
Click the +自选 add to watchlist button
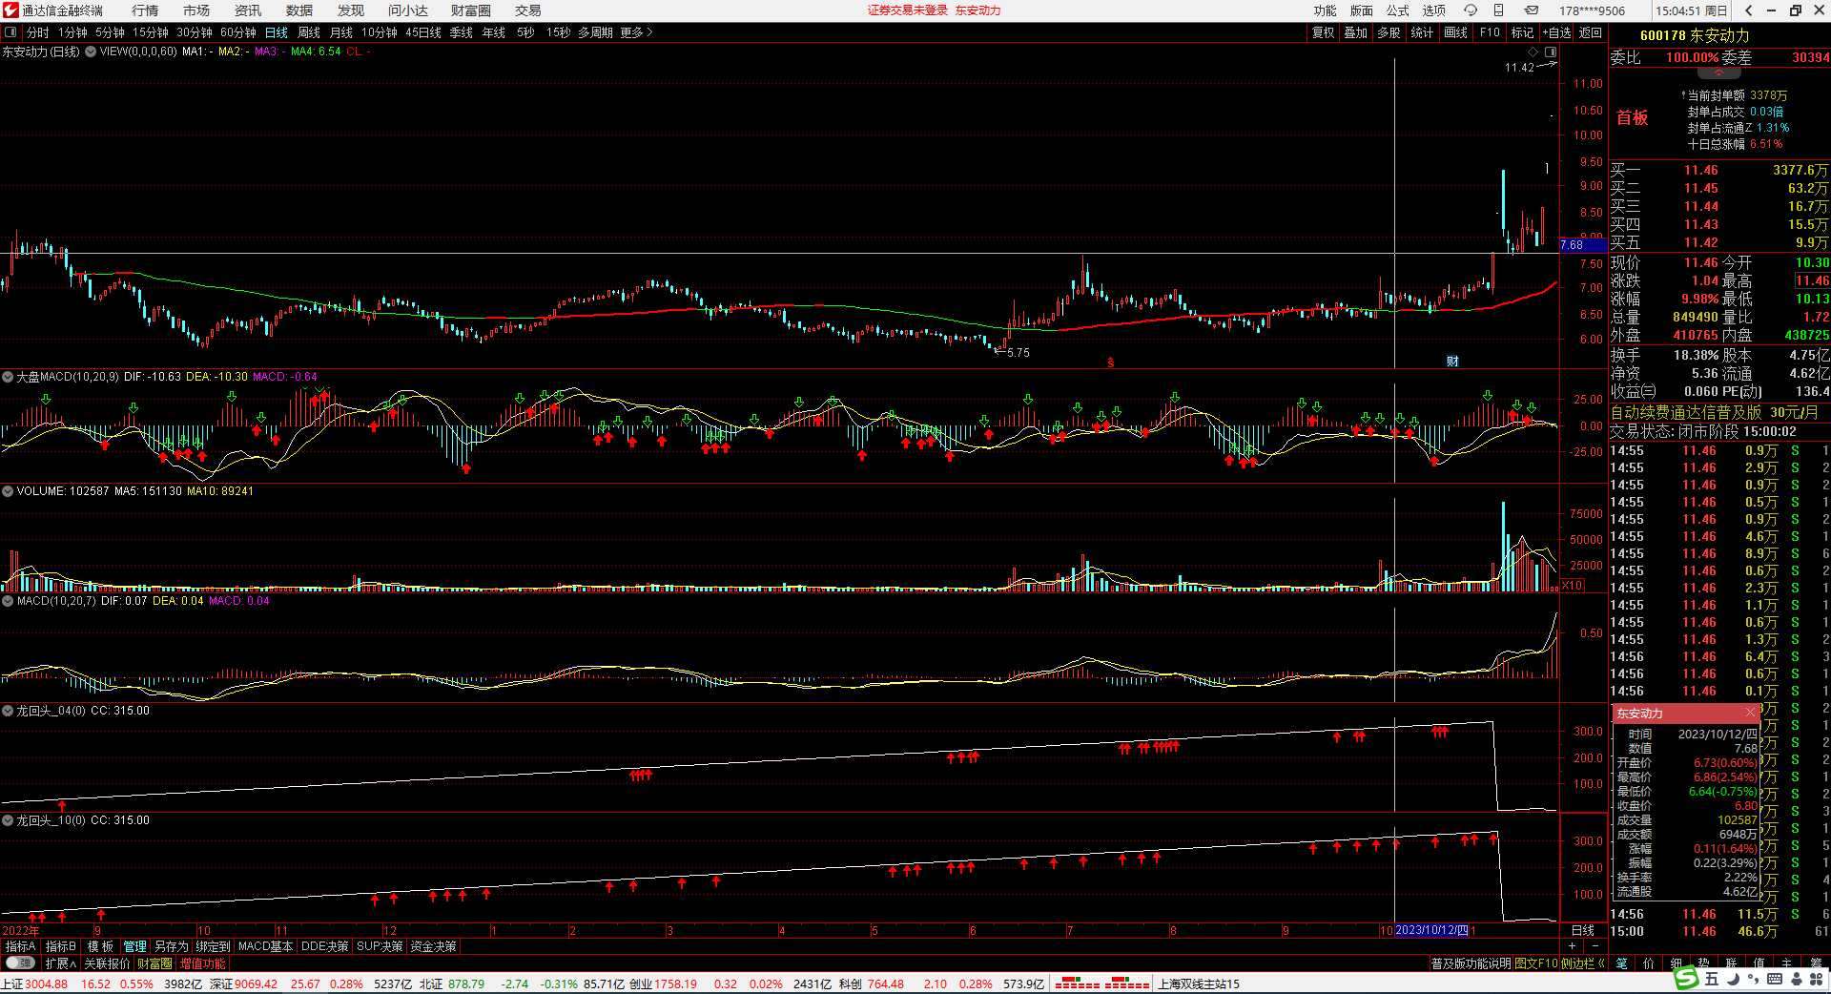pos(1556,32)
